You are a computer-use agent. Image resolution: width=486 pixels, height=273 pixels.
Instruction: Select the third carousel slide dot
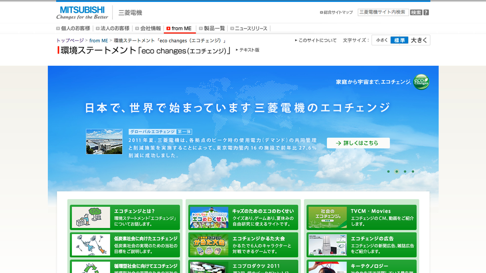click(x=405, y=172)
